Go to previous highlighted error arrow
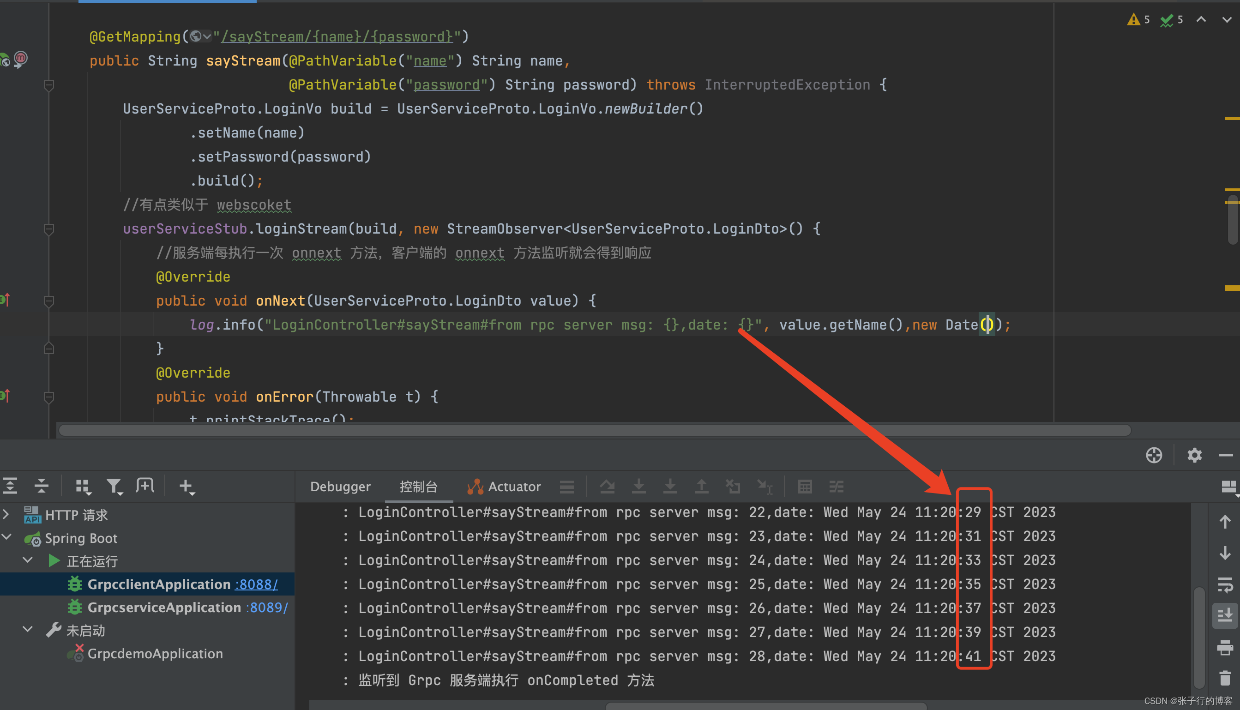This screenshot has width=1240, height=710. point(1201,19)
